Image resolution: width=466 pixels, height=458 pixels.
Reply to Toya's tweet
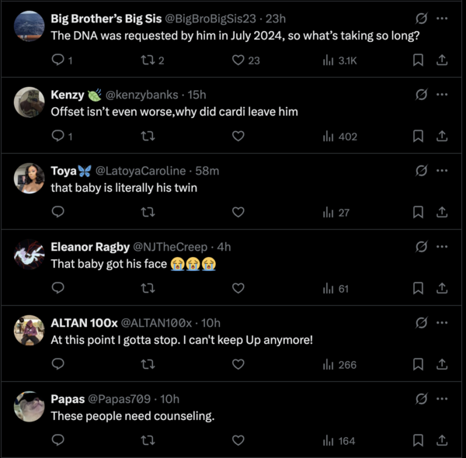pos(57,212)
